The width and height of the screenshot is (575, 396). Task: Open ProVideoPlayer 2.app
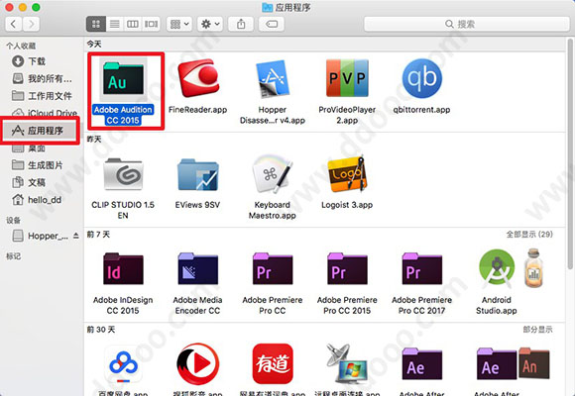(x=347, y=78)
